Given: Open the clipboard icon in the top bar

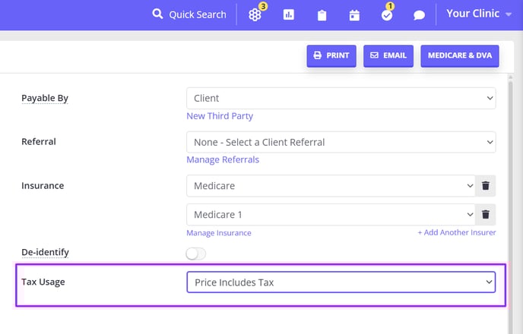Looking at the screenshot, I should click(322, 15).
